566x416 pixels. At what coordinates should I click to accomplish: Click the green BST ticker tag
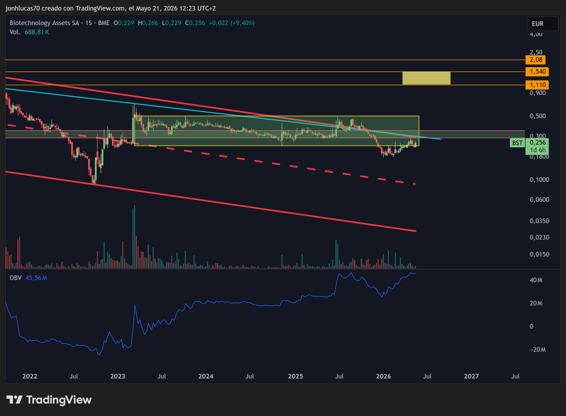pos(517,143)
